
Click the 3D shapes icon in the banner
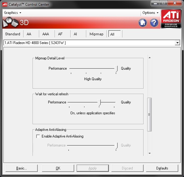click(11, 22)
